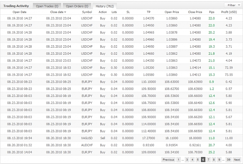Click pips value 1.2
Screen dimensions: 243x164
(212, 89)
